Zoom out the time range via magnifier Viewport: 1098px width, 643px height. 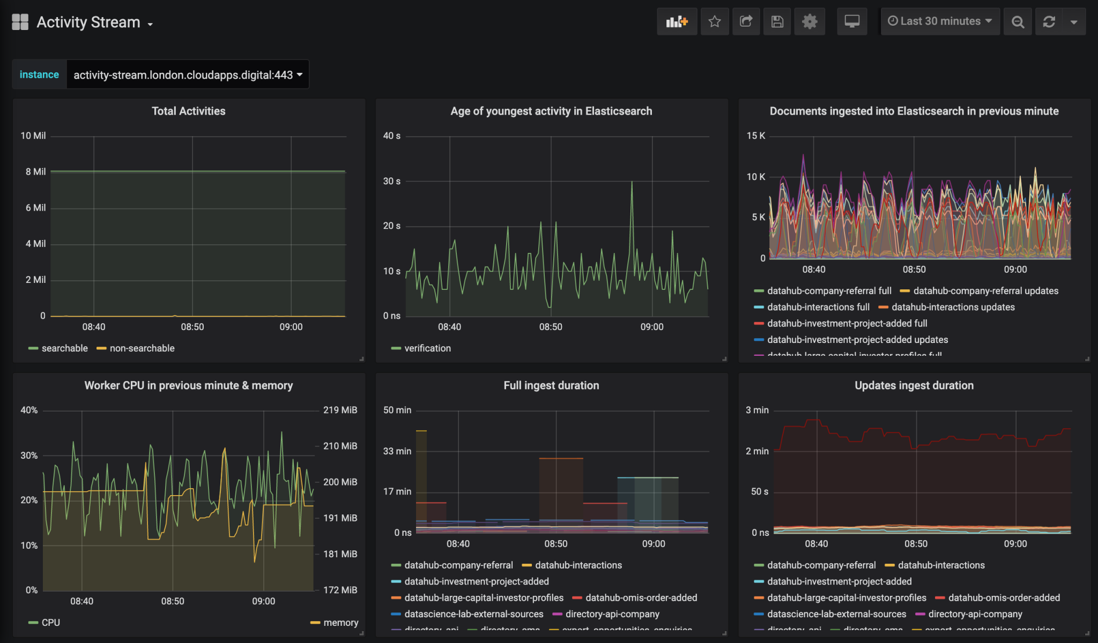pos(1018,21)
